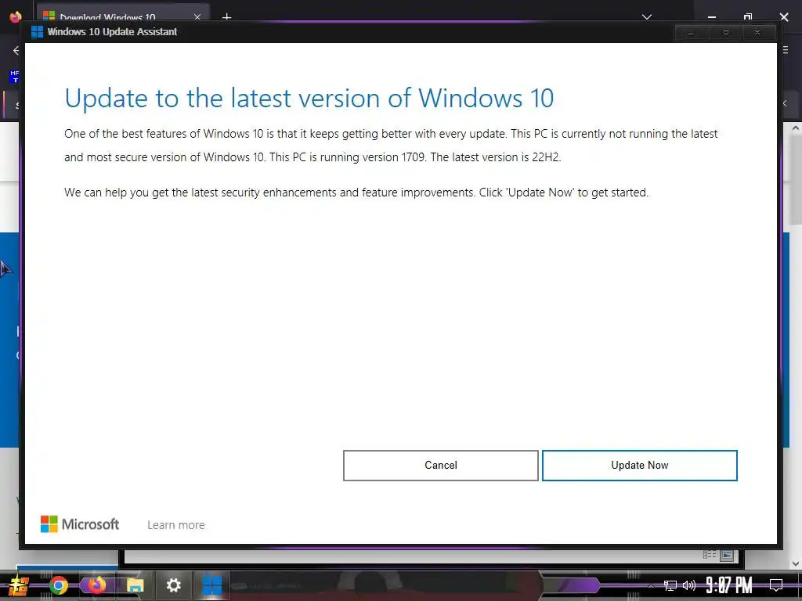Switch to Firefox in the taskbar
Image resolution: width=802 pixels, height=601 pixels.
point(96,585)
